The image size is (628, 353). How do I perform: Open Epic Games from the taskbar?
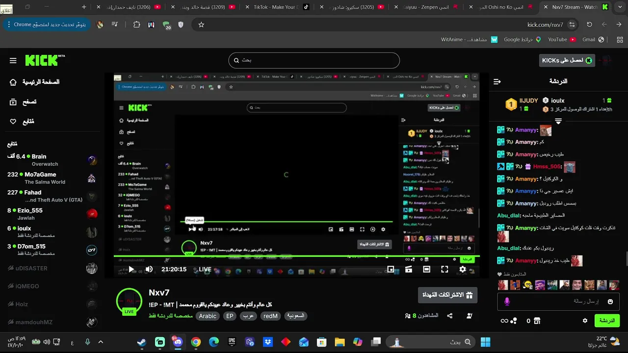coord(232,342)
